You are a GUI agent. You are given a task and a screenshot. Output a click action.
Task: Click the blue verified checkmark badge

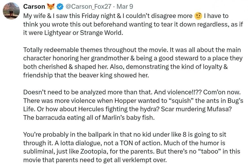point(60,7)
